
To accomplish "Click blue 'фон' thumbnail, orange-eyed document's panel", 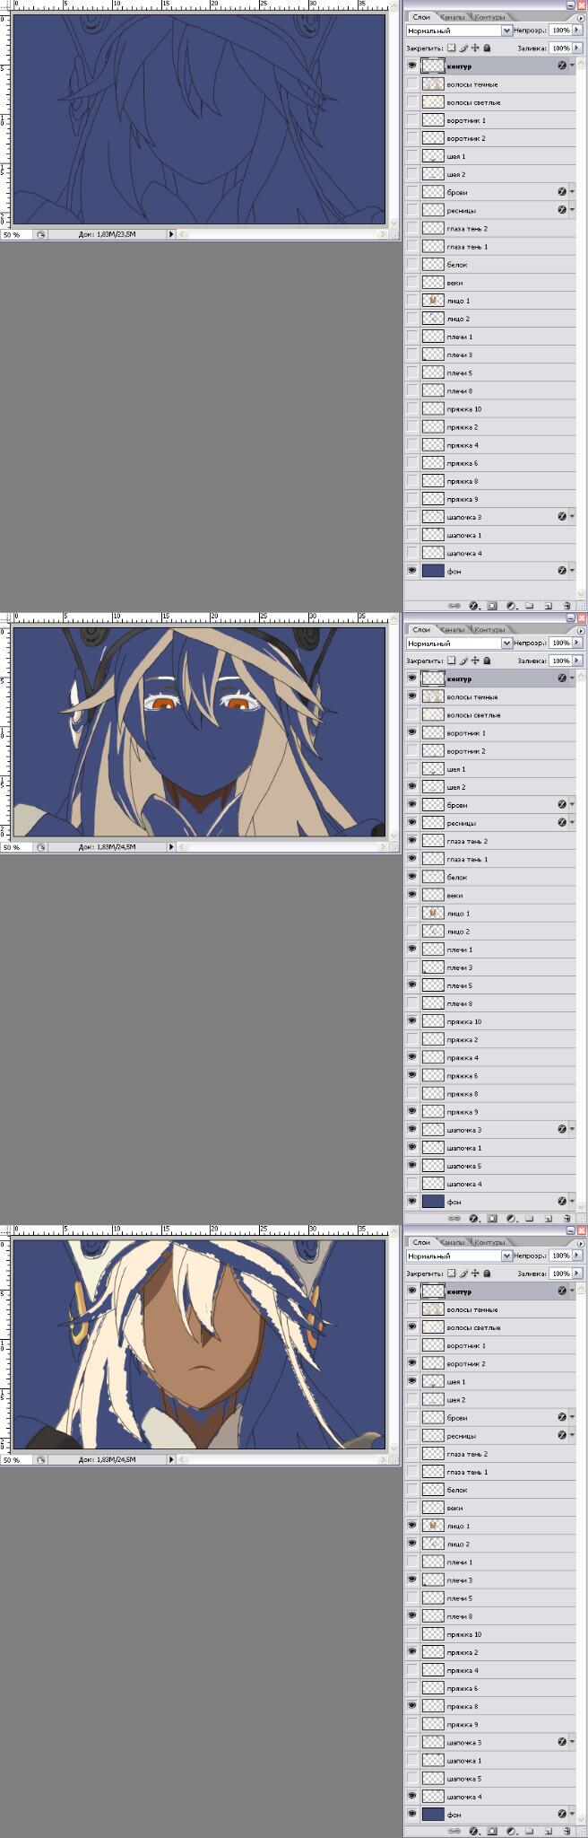I will (x=433, y=1201).
